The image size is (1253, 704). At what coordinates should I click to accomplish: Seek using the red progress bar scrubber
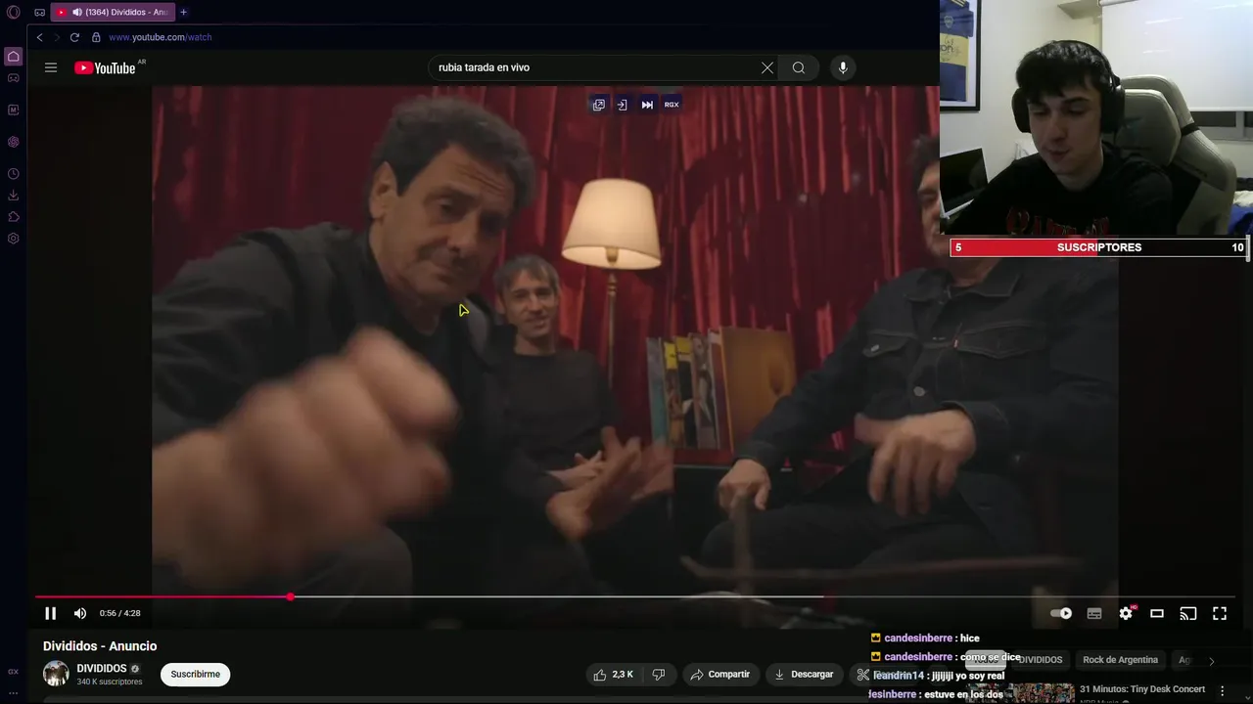click(290, 596)
